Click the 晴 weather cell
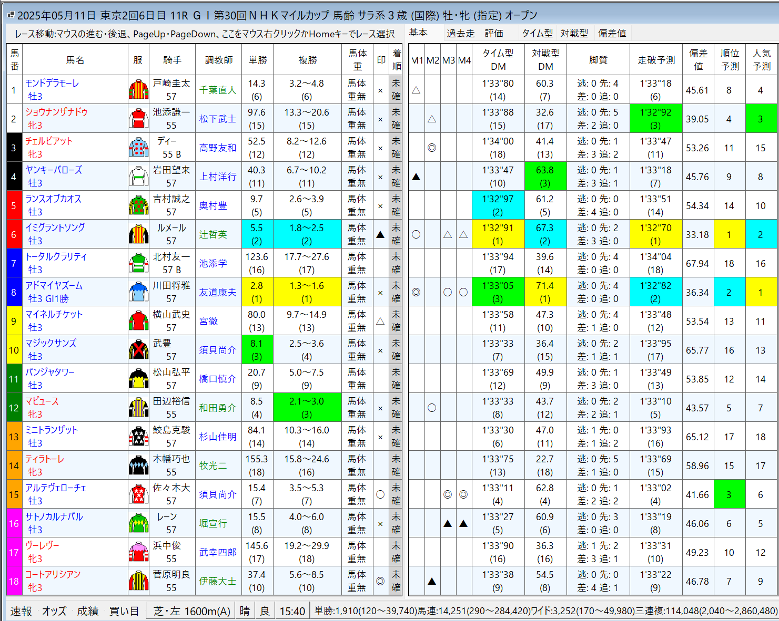Viewport: 779px width, 621px height. click(245, 611)
